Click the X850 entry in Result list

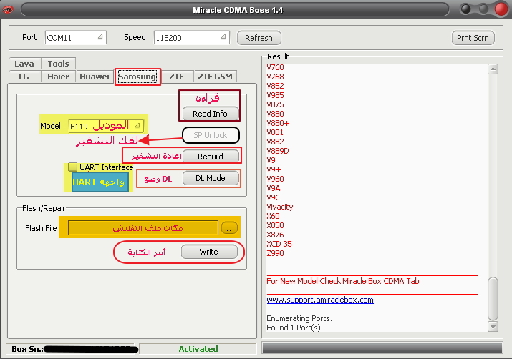coord(275,225)
